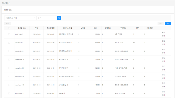Click the 최초 발행일 column header
175x98 pixels.
point(51,28)
